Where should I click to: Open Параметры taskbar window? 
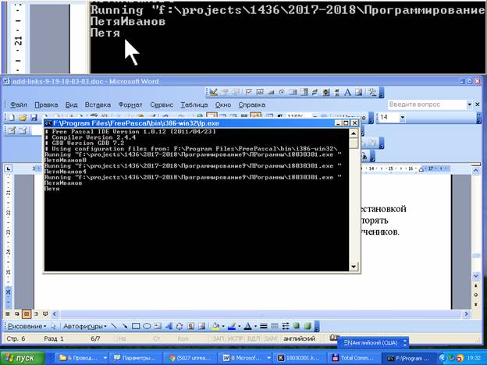point(137,358)
